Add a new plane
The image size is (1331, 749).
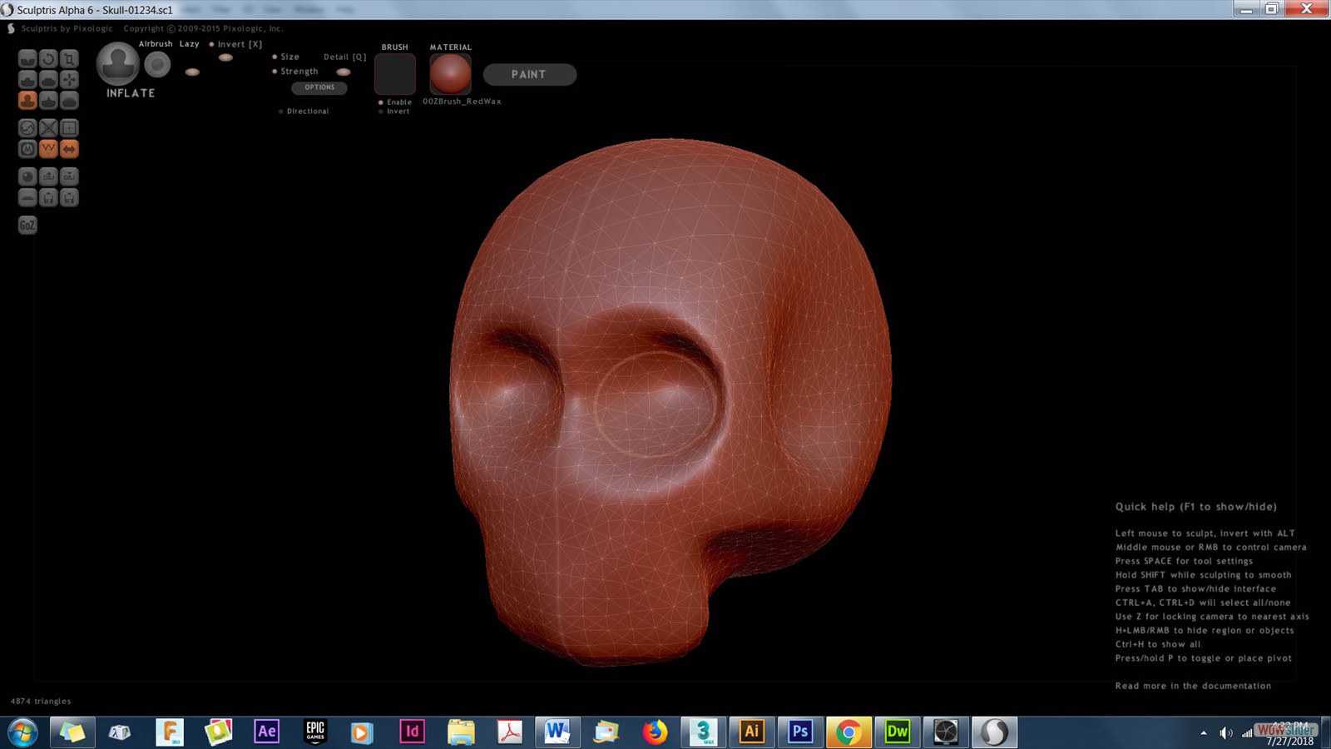[27, 197]
